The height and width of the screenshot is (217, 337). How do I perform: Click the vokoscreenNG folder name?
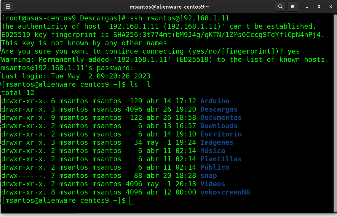click(x=225, y=192)
